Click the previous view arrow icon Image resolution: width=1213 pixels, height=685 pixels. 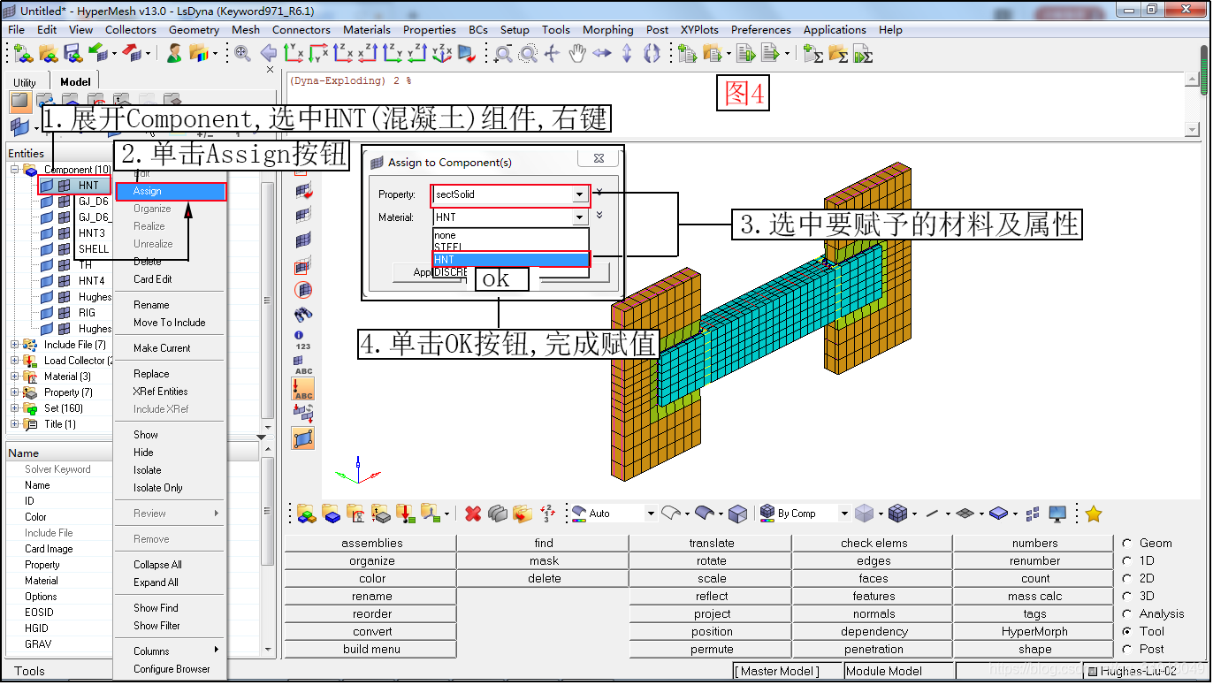click(x=269, y=54)
